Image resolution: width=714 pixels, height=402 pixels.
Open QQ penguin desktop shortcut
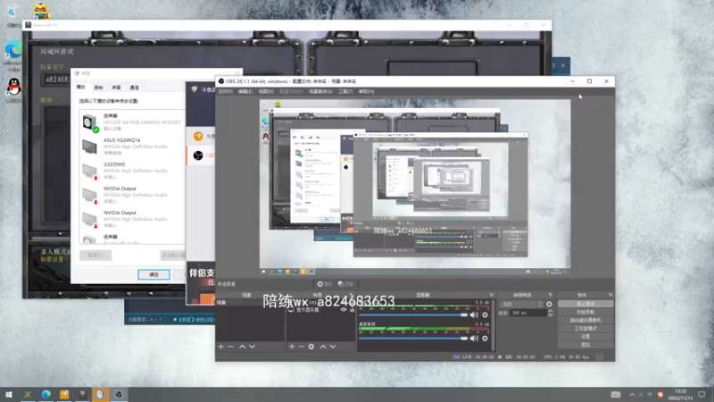click(13, 89)
